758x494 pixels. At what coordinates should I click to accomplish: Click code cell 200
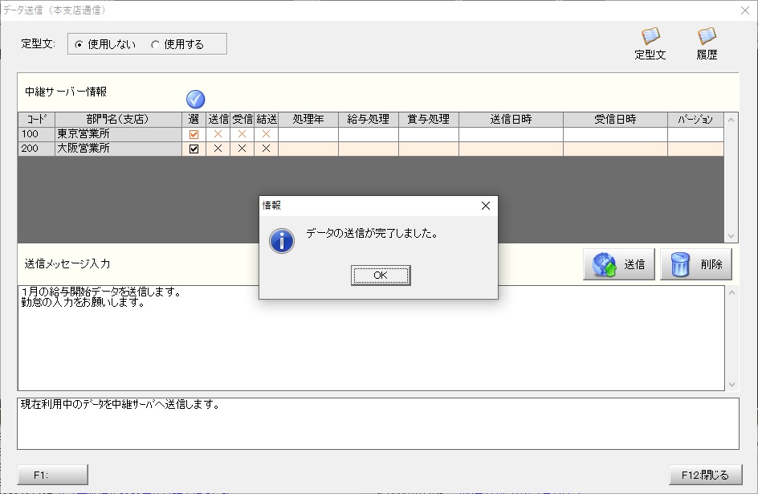tap(37, 149)
